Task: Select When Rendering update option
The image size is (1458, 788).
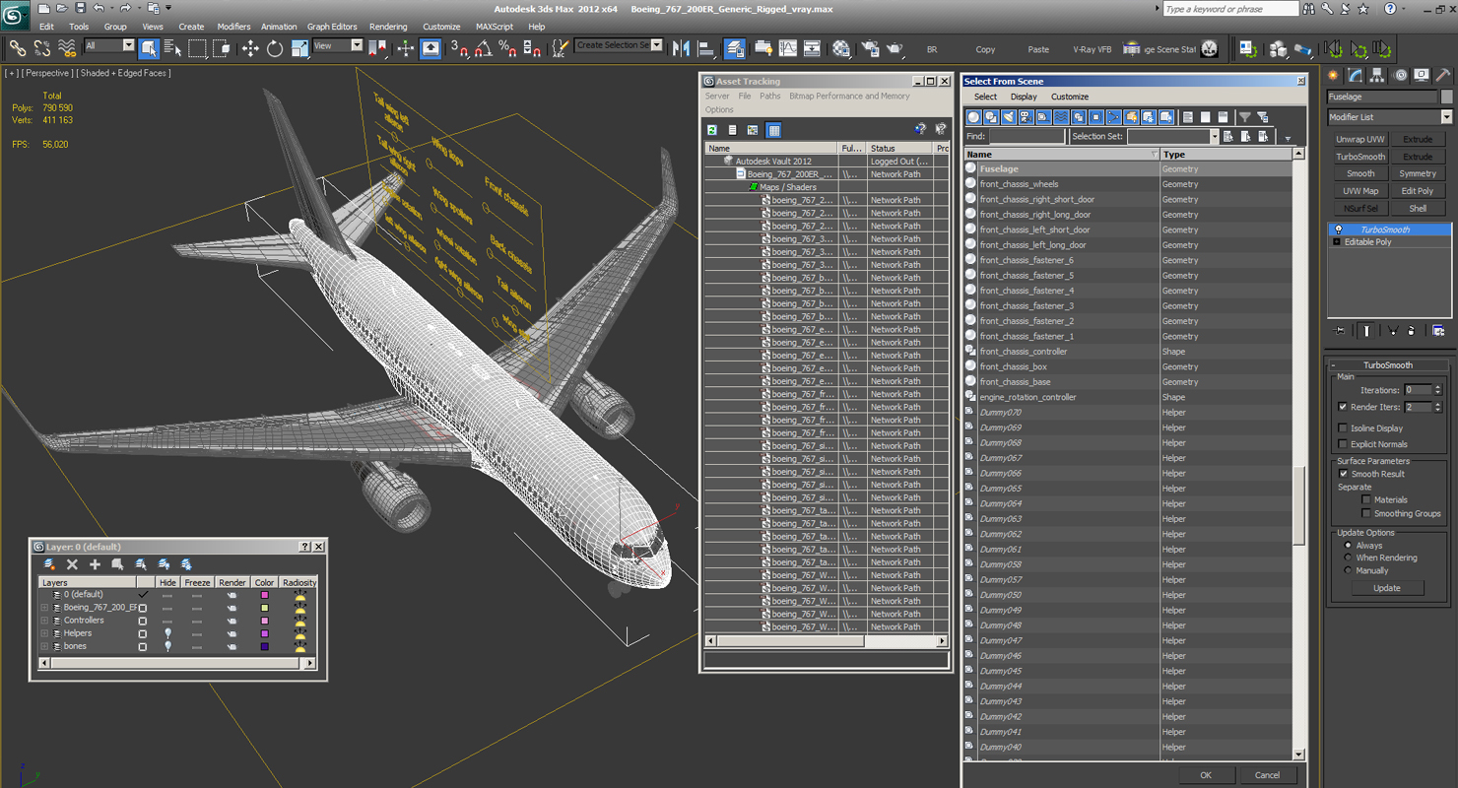Action: [x=1348, y=558]
